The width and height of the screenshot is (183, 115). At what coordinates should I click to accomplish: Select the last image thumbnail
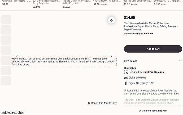coord(6,81)
